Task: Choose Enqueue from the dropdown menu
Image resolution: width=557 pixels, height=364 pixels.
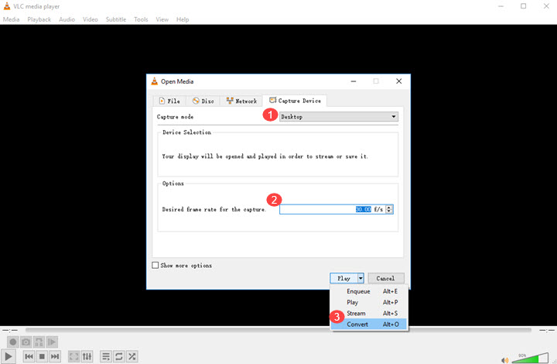Action: click(x=369, y=291)
